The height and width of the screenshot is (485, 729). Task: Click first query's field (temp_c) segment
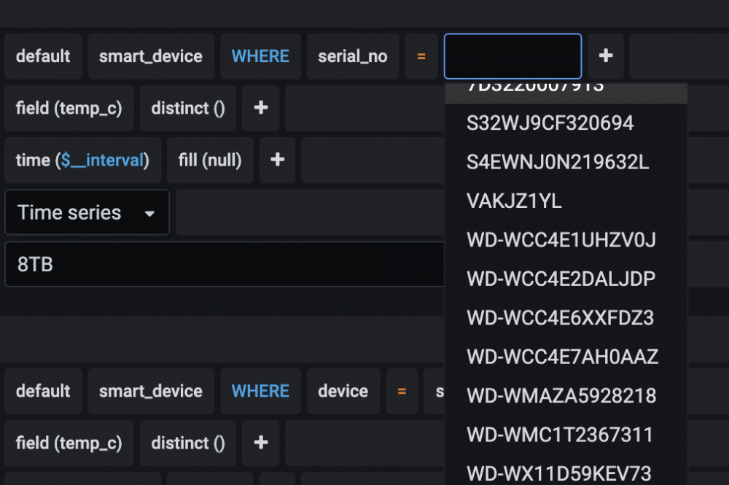tap(69, 109)
